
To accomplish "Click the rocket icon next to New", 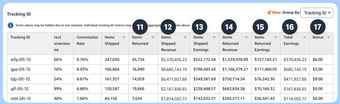I will tap(269, 13).
